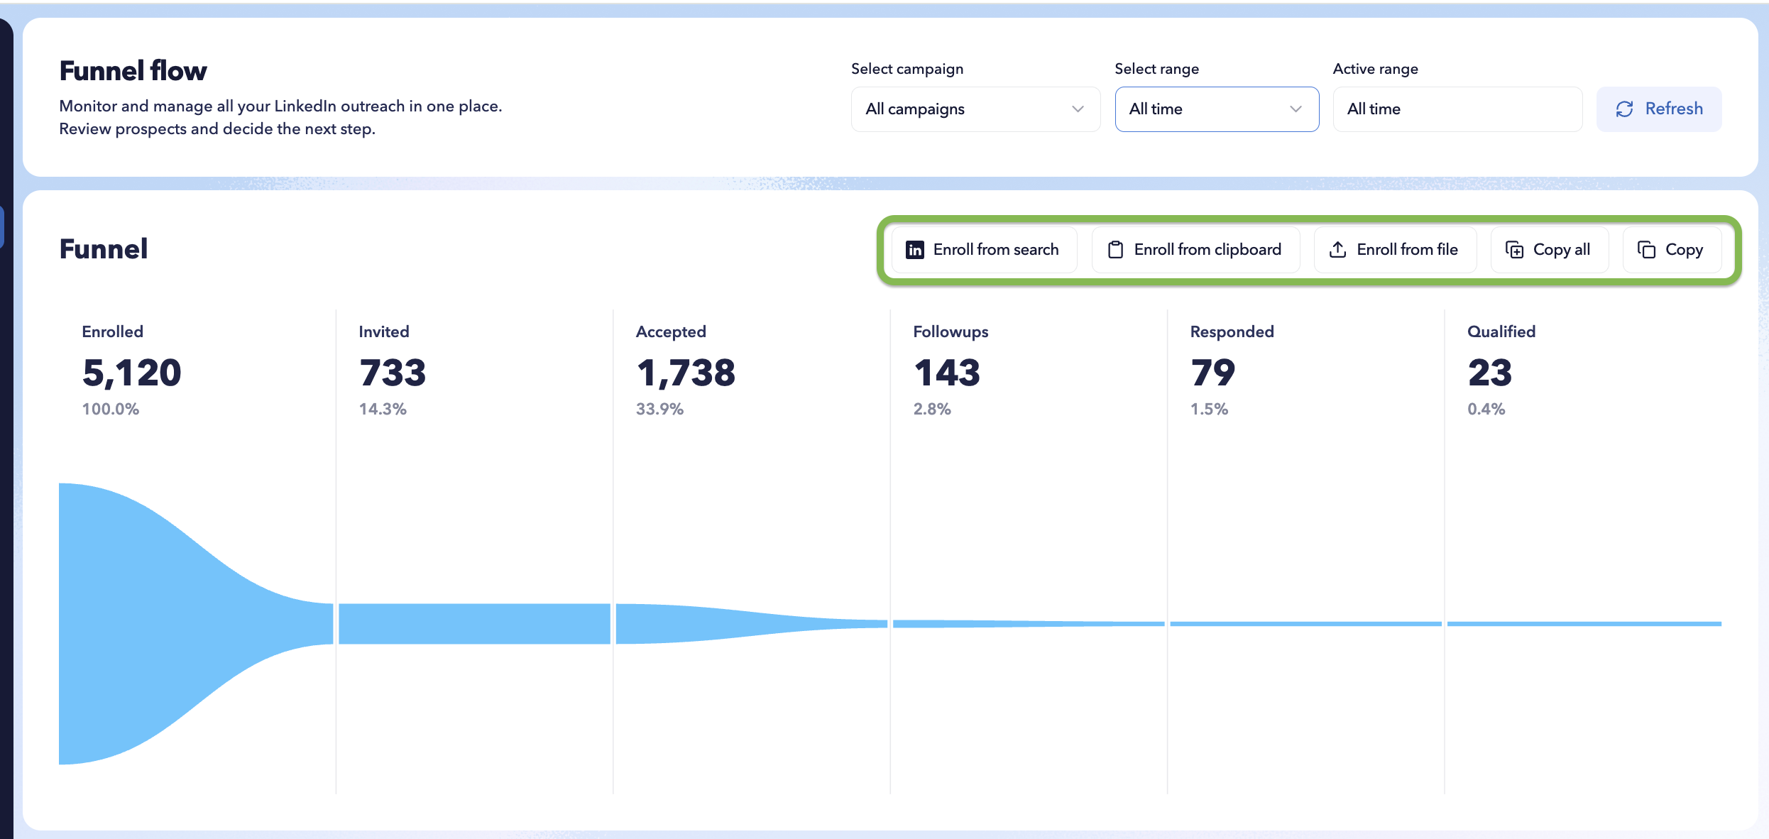Screen dimensions: 1769x839
Task: Click the clipboard icon on Enroll from clipboard
Action: 1115,250
